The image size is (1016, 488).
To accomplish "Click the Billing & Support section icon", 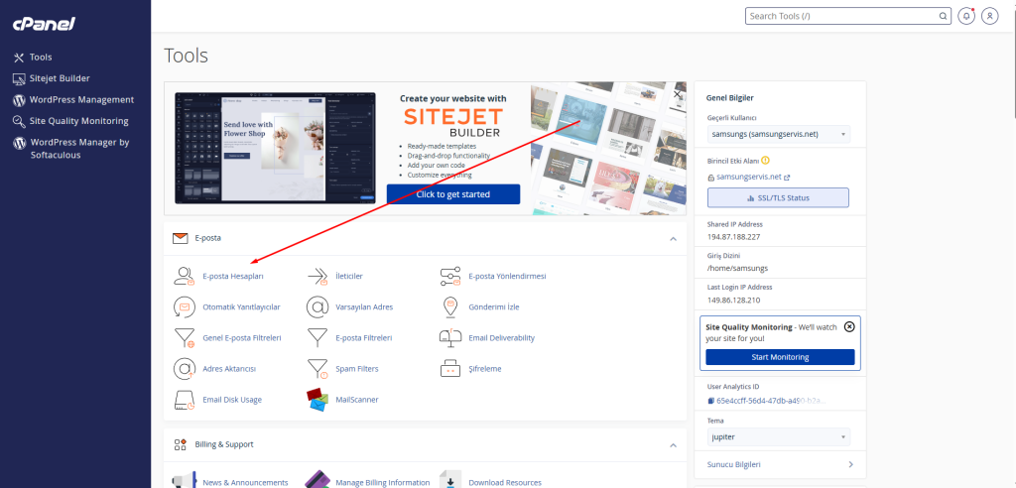I will 181,444.
